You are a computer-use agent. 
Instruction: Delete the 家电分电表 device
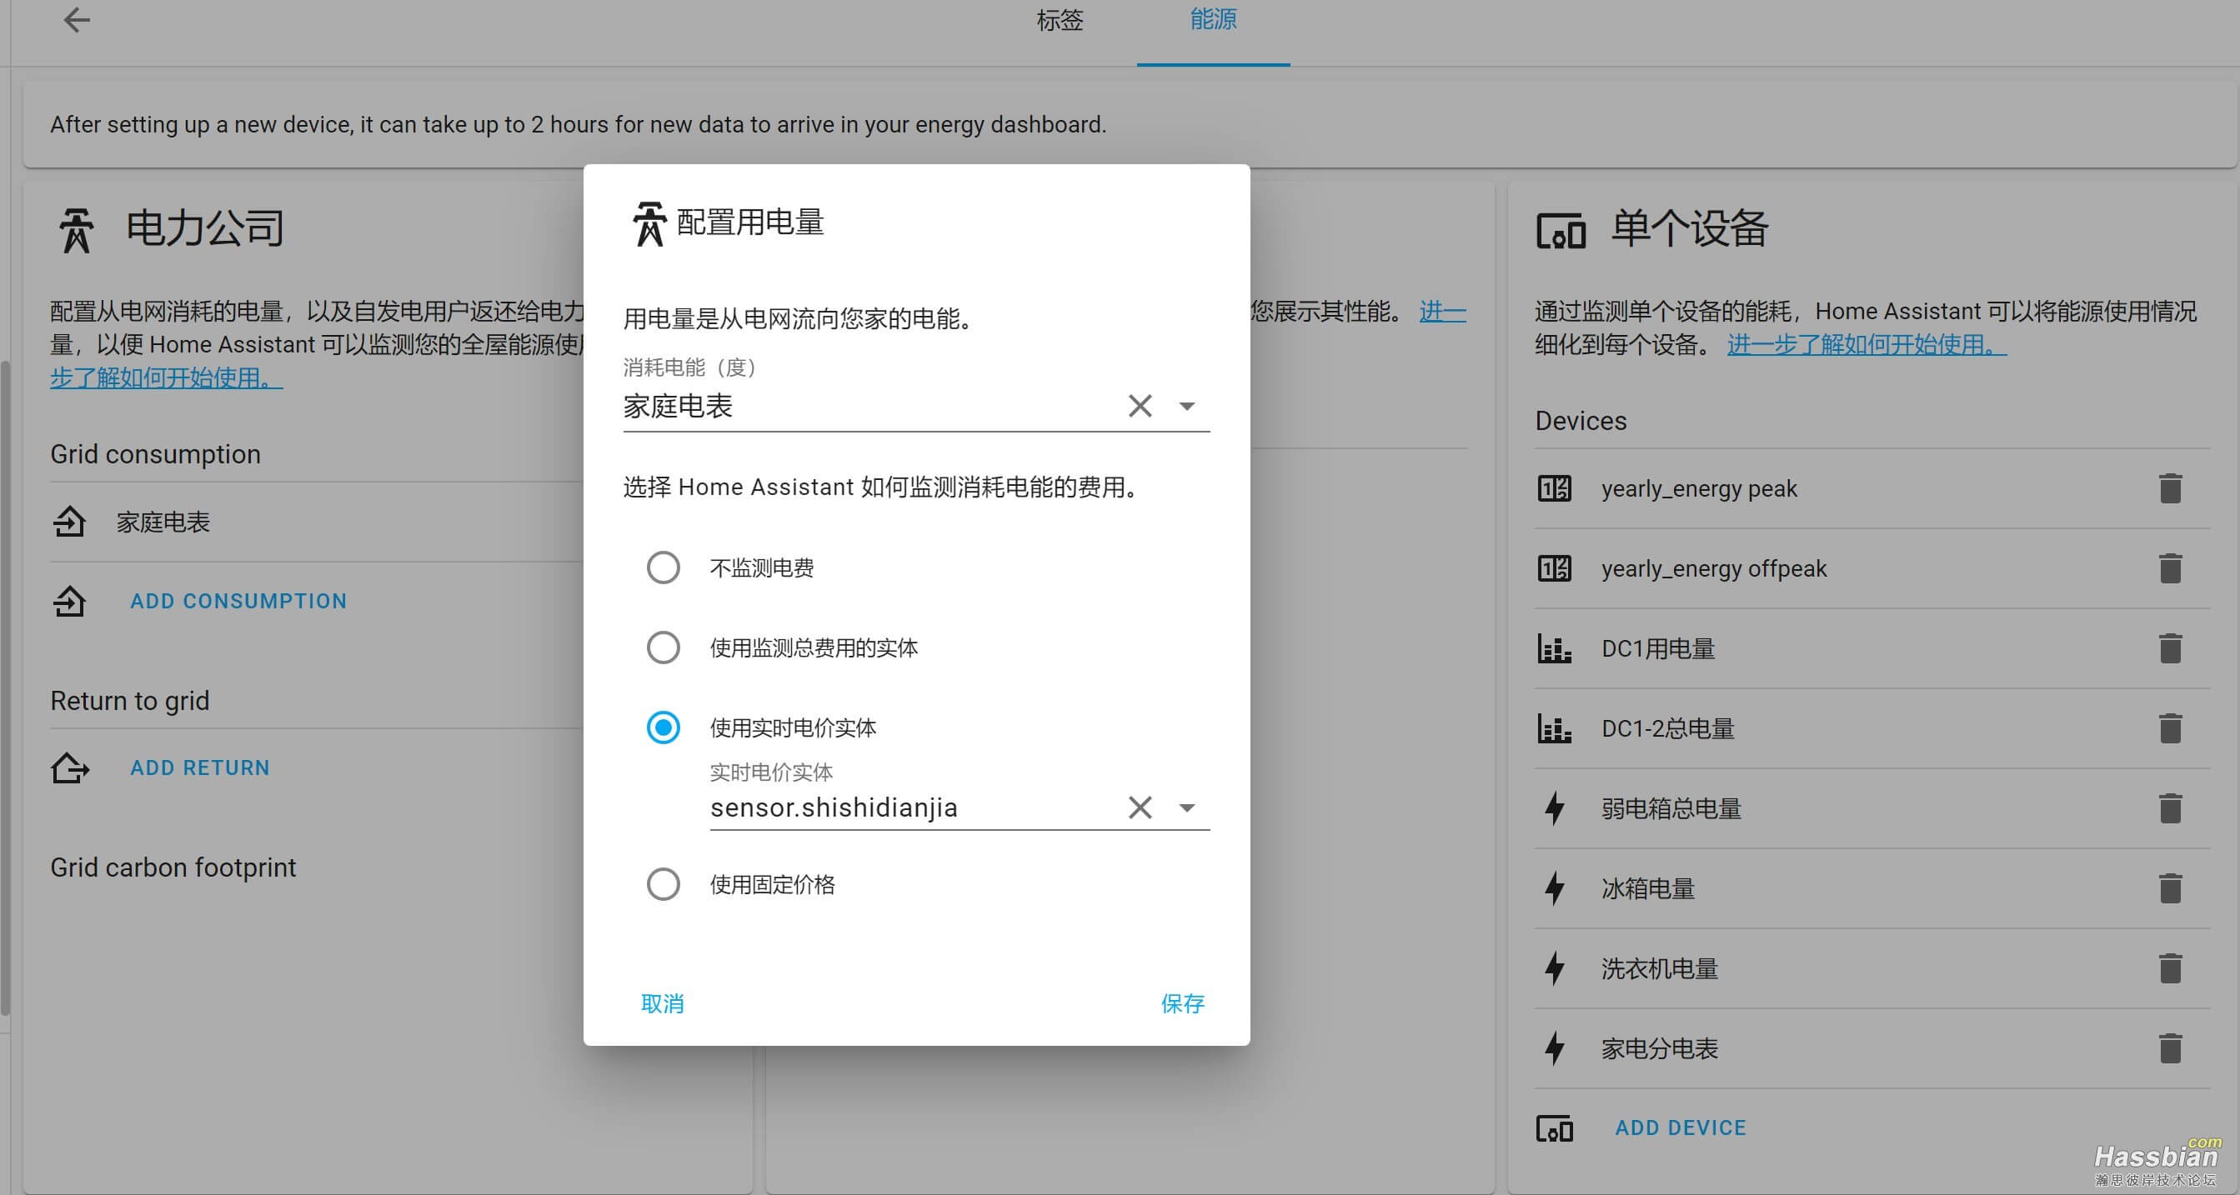click(2170, 1048)
